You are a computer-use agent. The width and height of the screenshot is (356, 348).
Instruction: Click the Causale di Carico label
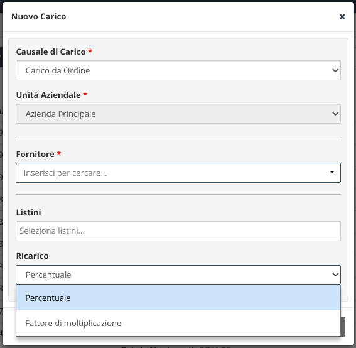[x=51, y=52]
